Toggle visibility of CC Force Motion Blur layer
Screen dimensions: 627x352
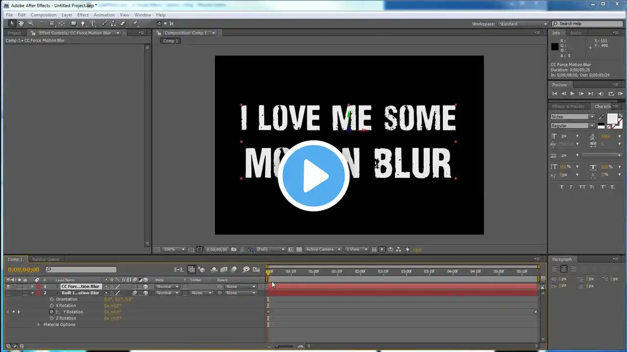pos(8,286)
